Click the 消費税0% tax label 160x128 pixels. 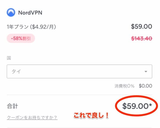[124, 86]
